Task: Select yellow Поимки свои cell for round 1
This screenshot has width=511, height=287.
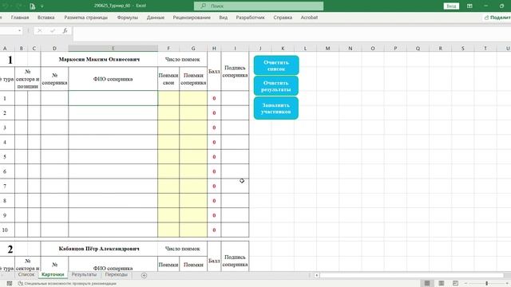Action: pos(168,98)
